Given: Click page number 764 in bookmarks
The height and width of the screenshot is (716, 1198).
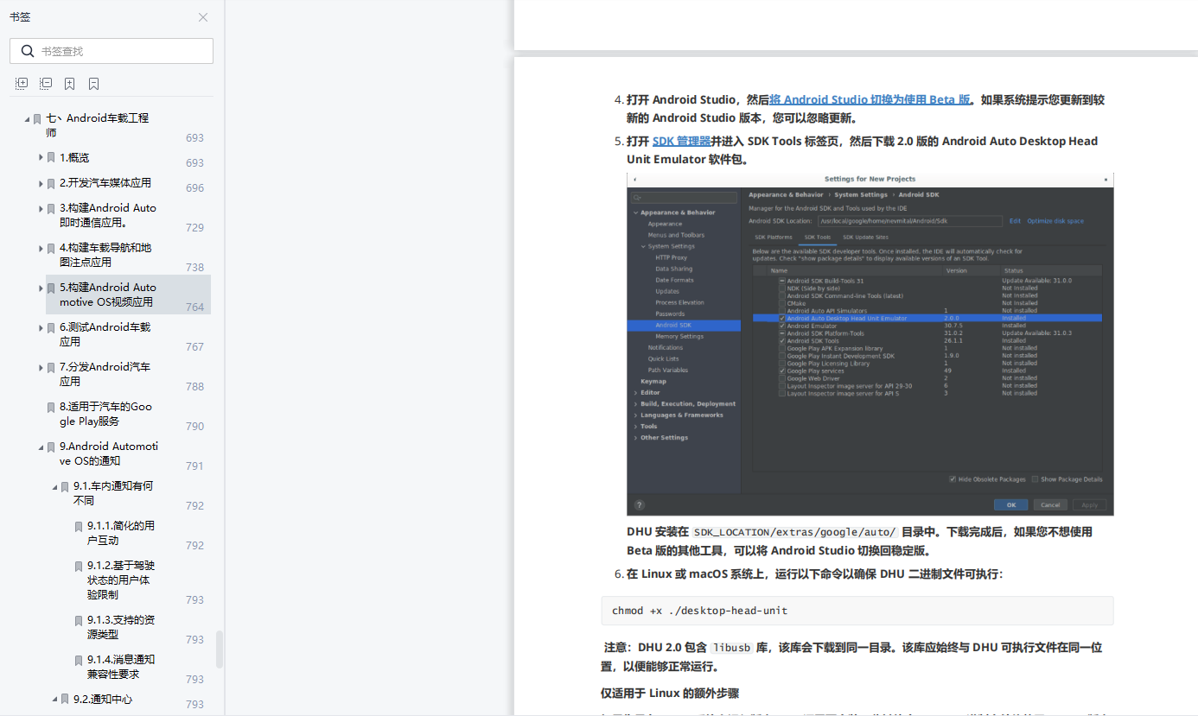Looking at the screenshot, I should 194,307.
